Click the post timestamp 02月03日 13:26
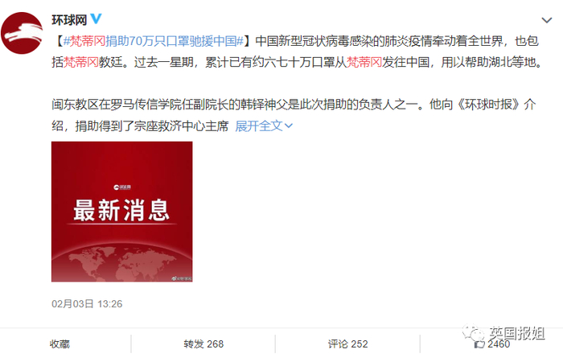Screen dimensions: 563x358 coord(87,304)
